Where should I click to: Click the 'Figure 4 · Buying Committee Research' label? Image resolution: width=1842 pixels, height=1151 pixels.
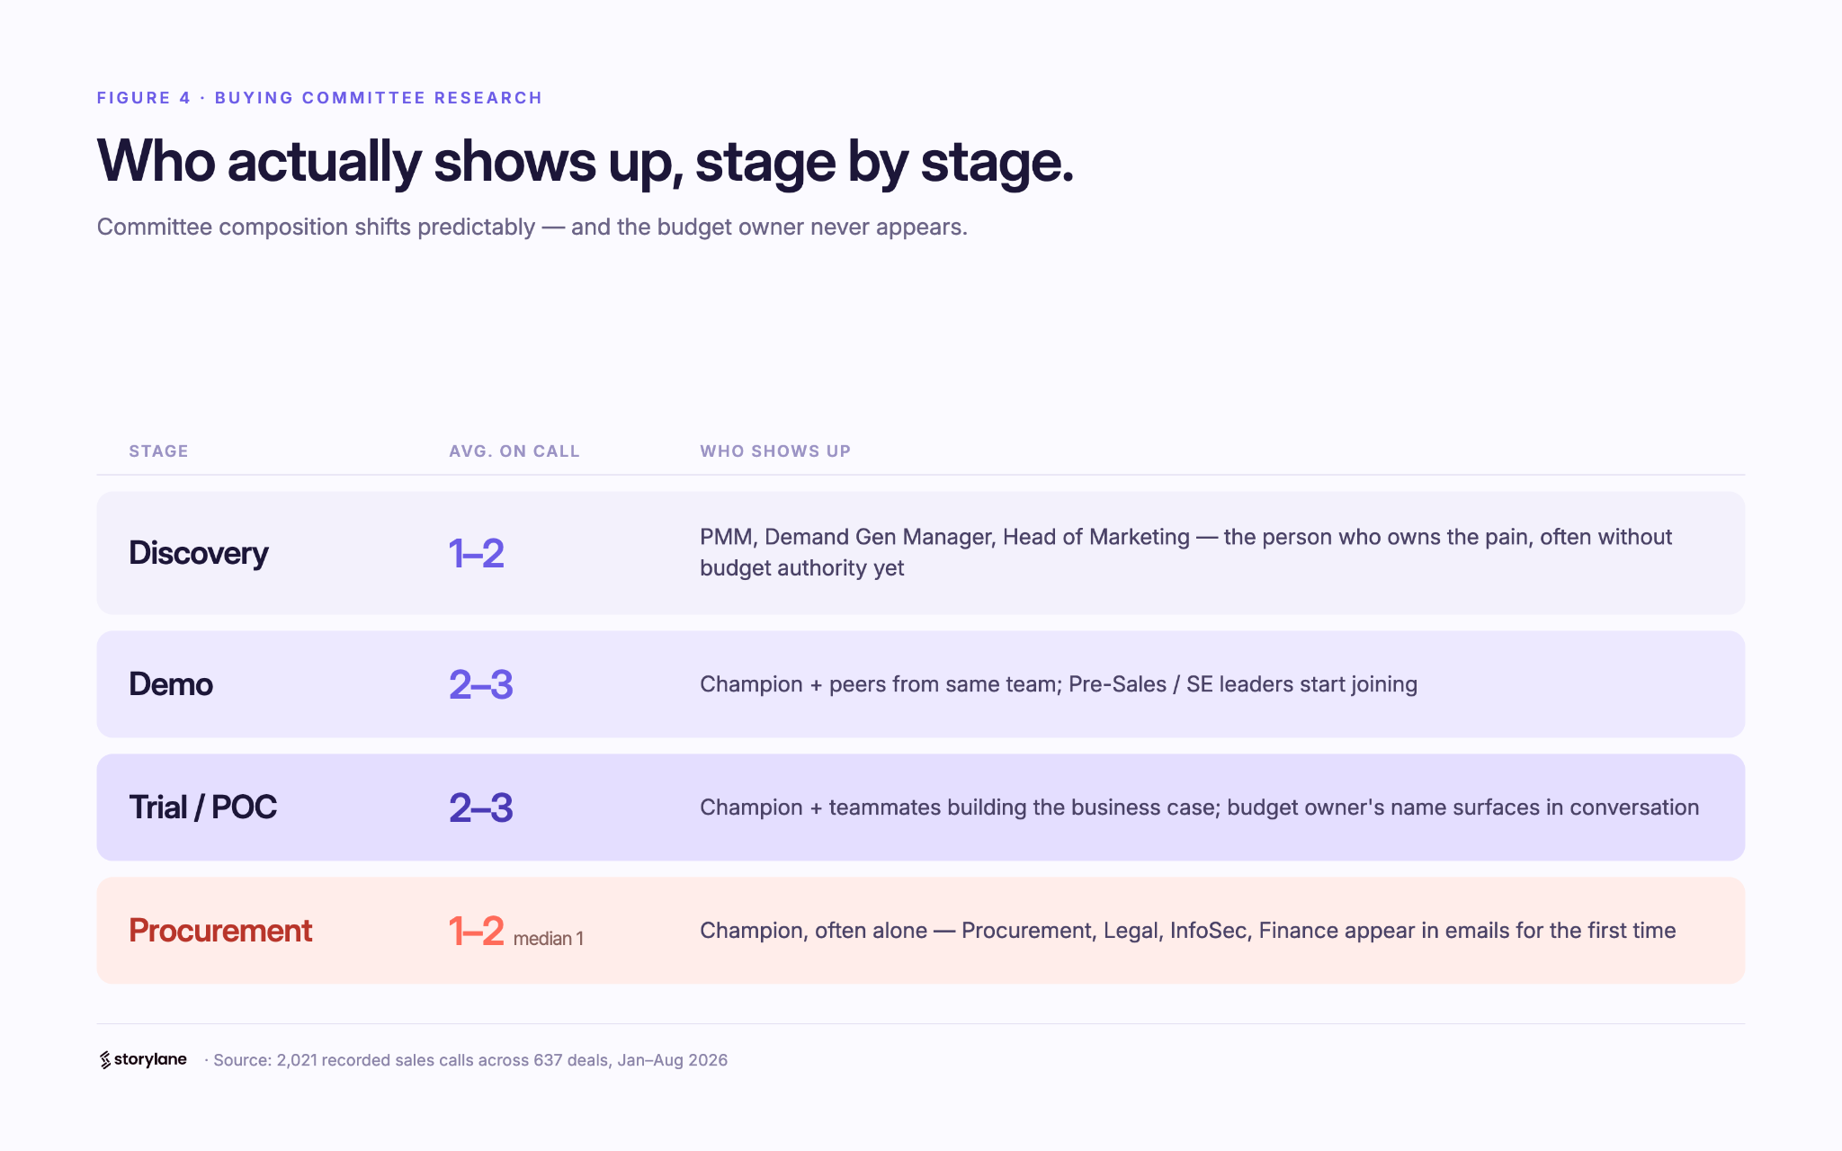point(319,98)
